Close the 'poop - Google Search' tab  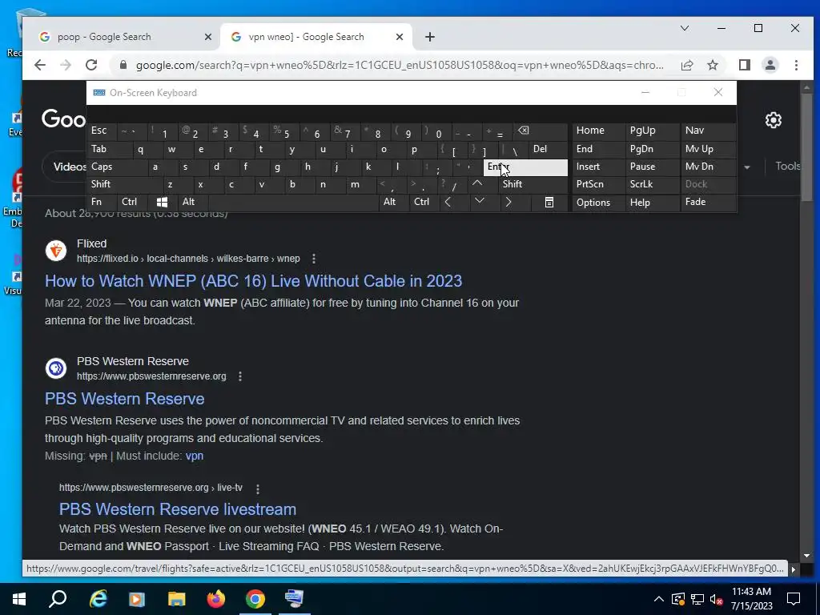click(x=207, y=37)
